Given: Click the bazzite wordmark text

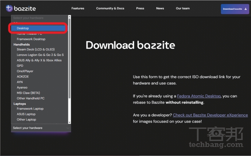Looking at the screenshot, I should tap(25, 8).
